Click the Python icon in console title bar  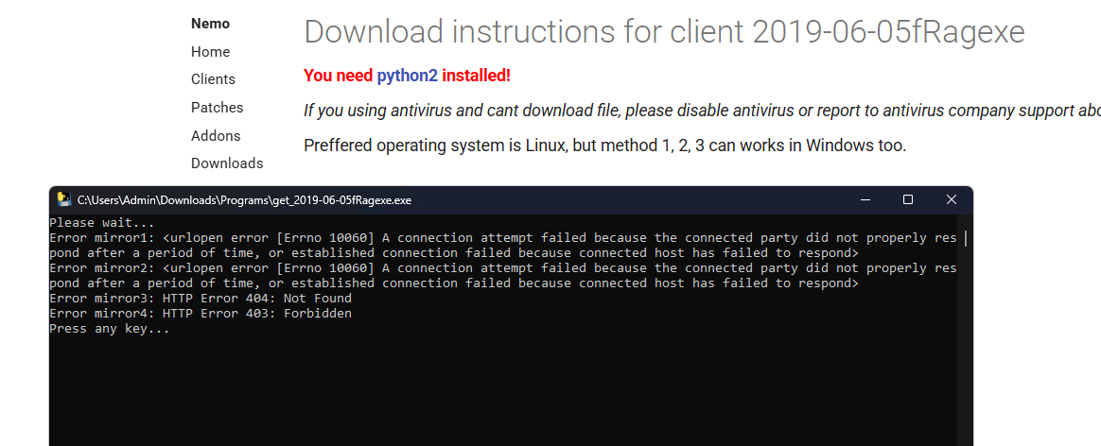64,199
